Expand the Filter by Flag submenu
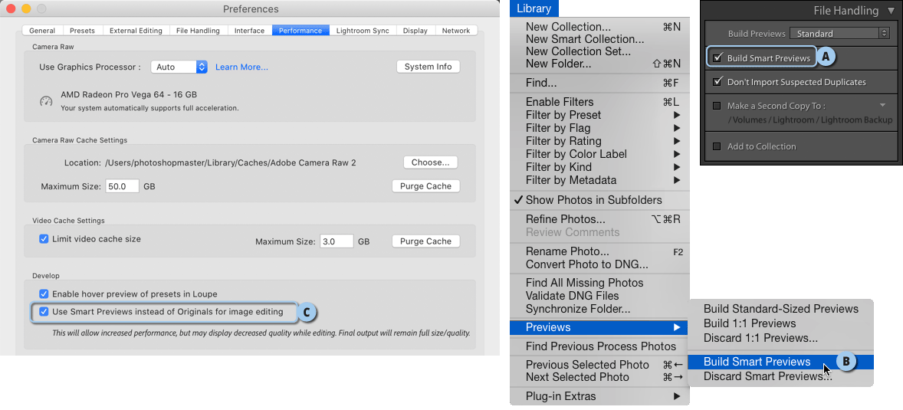Viewport: 903px width, 410px height. pyautogui.click(x=599, y=128)
